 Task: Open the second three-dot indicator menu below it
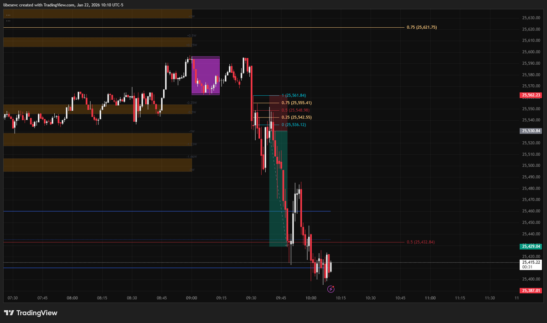[8, 20]
